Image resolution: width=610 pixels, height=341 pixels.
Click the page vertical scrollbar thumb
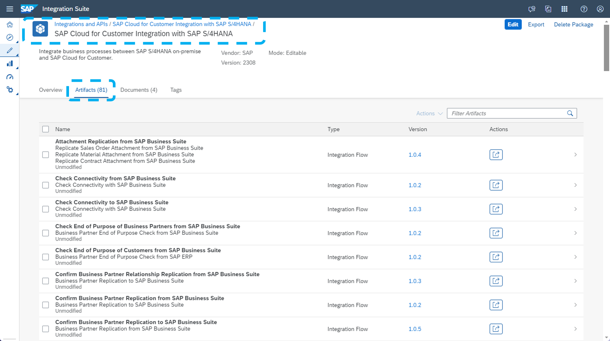click(x=607, y=48)
